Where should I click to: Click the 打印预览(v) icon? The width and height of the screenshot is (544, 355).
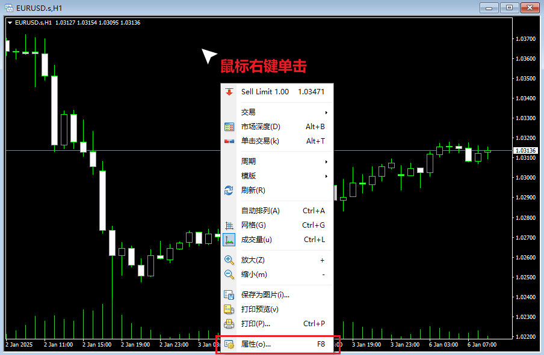229,309
